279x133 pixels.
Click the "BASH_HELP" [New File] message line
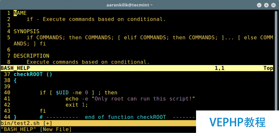pyautogui.click(x=36, y=129)
